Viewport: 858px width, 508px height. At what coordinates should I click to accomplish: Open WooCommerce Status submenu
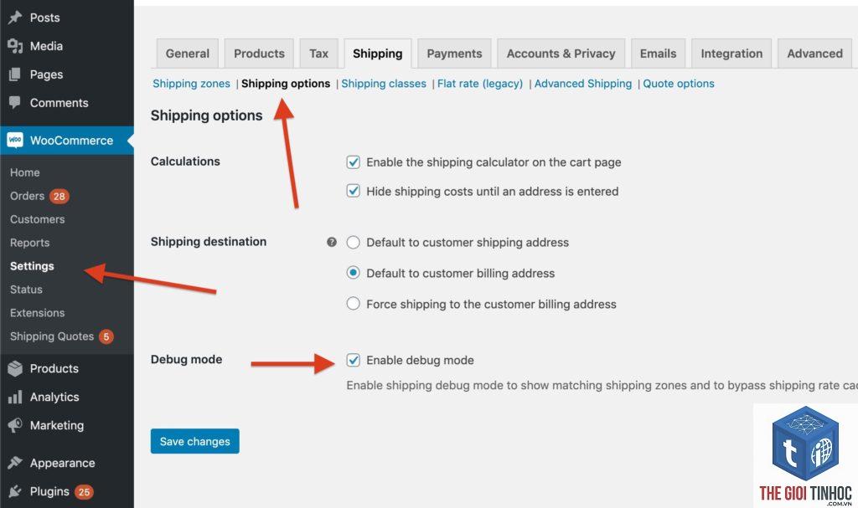(x=26, y=290)
